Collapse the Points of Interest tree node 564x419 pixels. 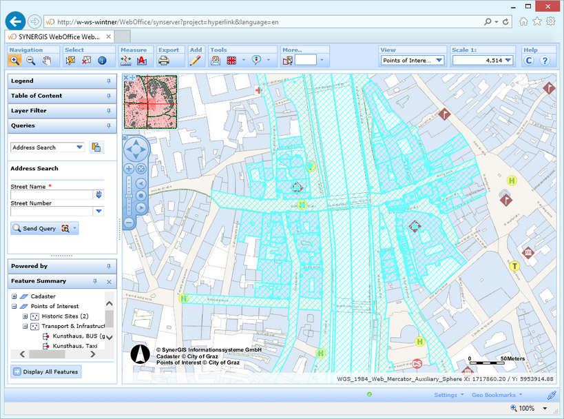pyautogui.click(x=14, y=306)
